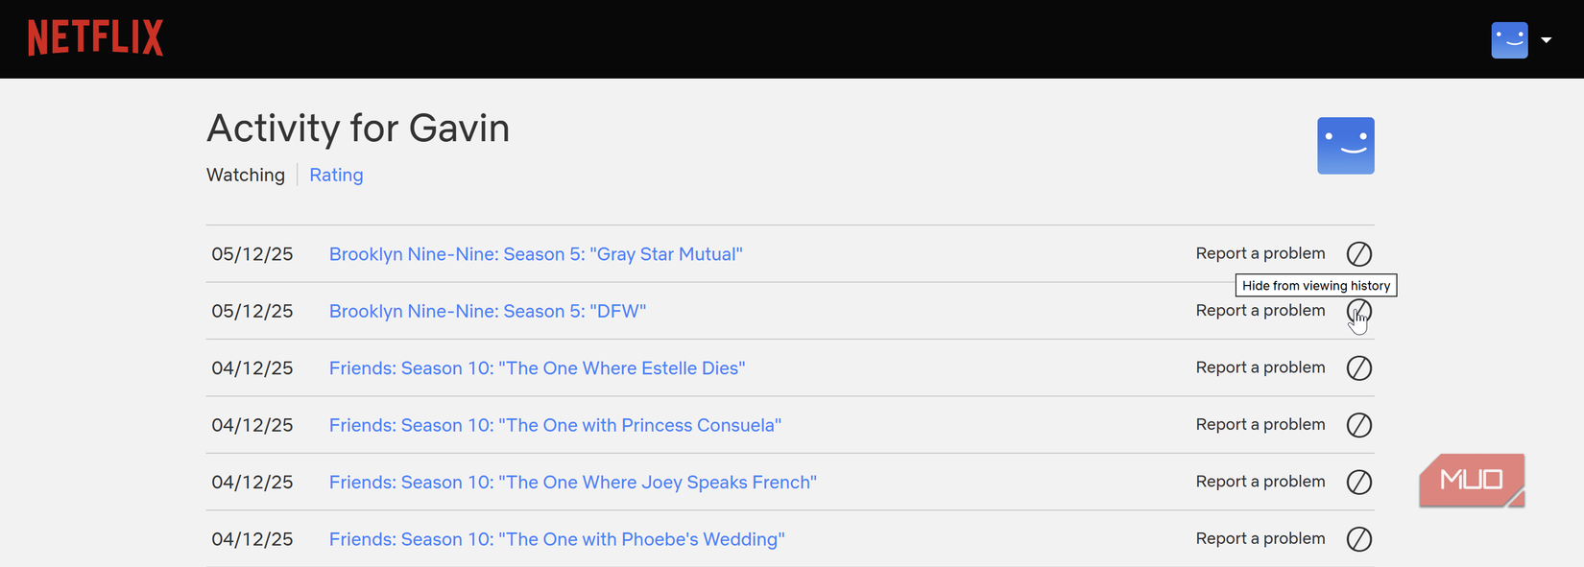
Task: Open "Brooklyn Nine-Nine: Season 5: Gray Star Mutual"
Action: [536, 253]
